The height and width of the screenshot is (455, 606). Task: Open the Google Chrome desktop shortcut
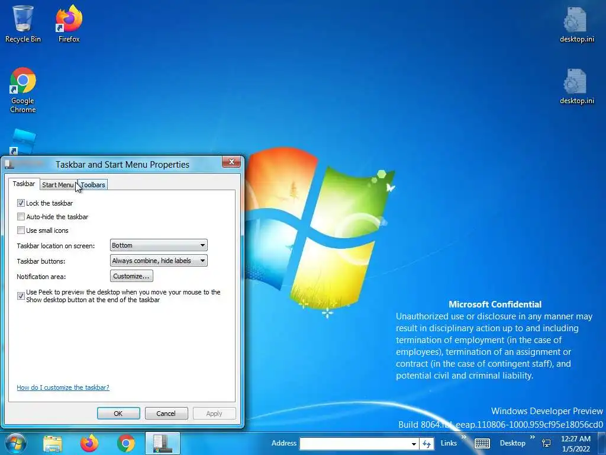point(23,90)
